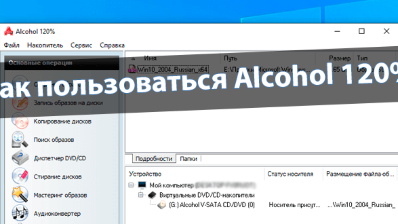Click the Виртуальные DVD/CD-накопители drive icon
This screenshot has height=224, width=398.
[x=151, y=195]
